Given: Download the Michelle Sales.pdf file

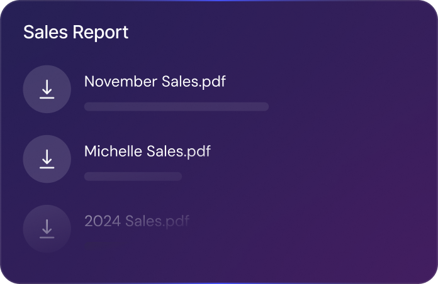Looking at the screenshot, I should [x=47, y=159].
